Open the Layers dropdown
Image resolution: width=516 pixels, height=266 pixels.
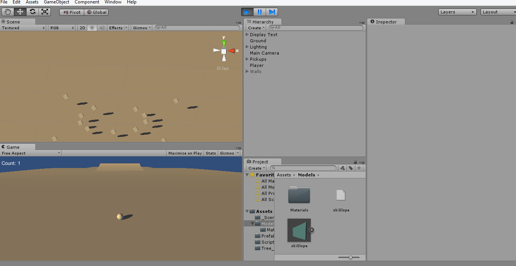[x=457, y=12]
